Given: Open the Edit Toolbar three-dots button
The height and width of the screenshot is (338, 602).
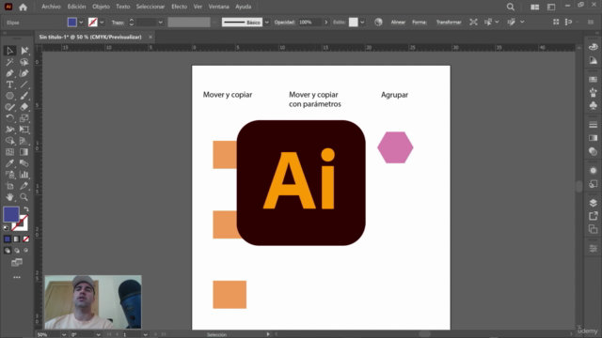Looking at the screenshot, I should (x=17, y=277).
